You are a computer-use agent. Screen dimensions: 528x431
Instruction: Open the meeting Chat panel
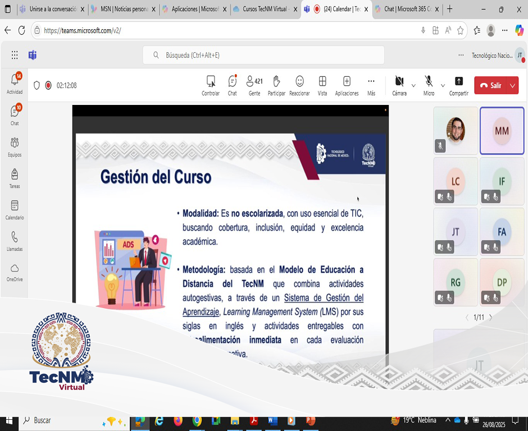233,85
